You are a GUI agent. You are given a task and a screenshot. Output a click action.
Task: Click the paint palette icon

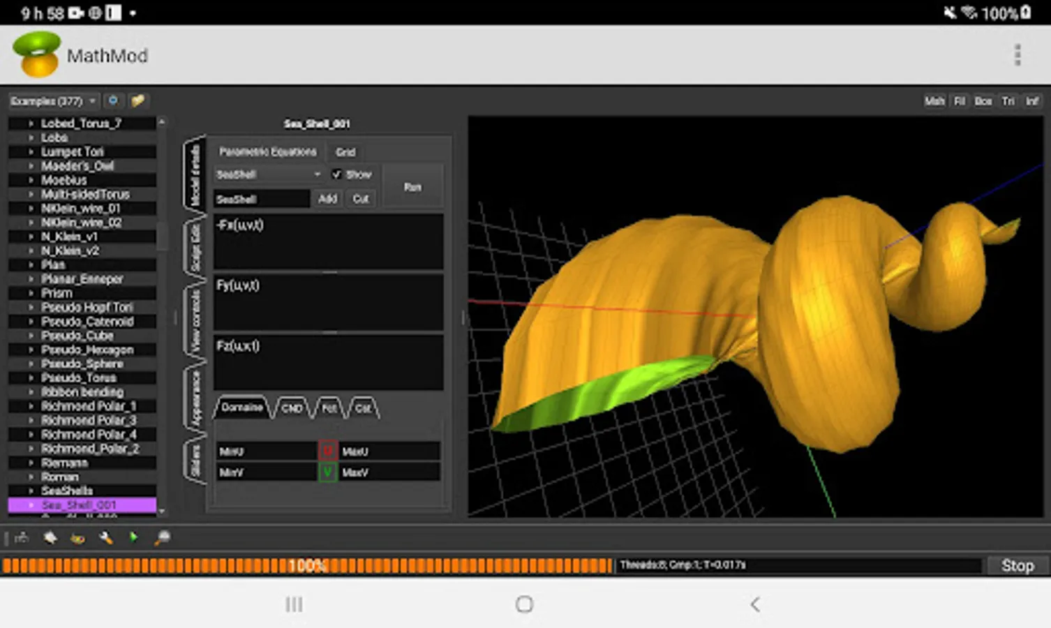(x=77, y=538)
